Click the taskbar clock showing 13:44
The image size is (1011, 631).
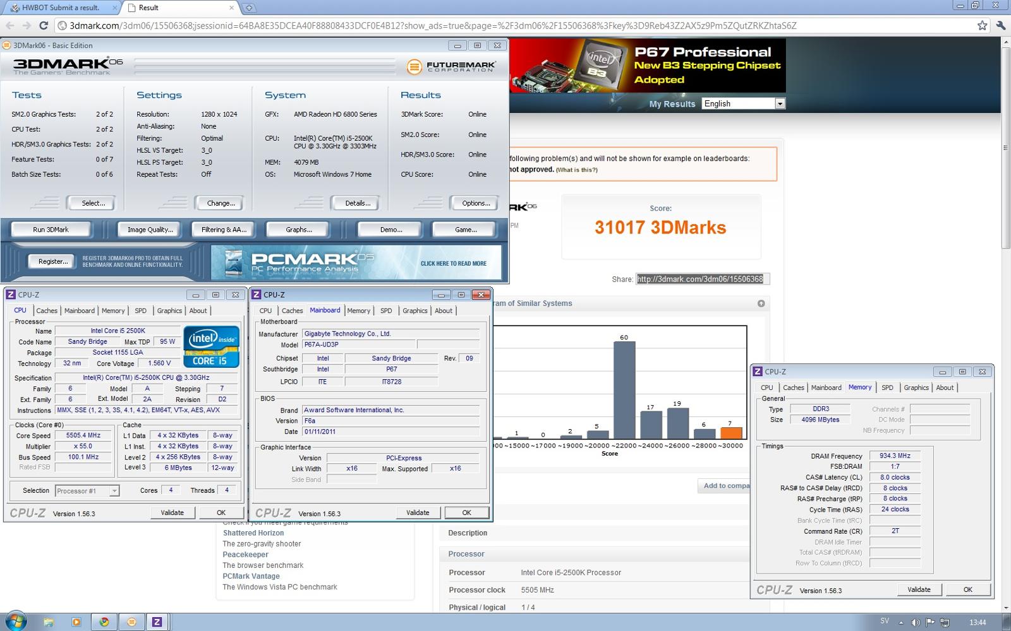pyautogui.click(x=978, y=622)
